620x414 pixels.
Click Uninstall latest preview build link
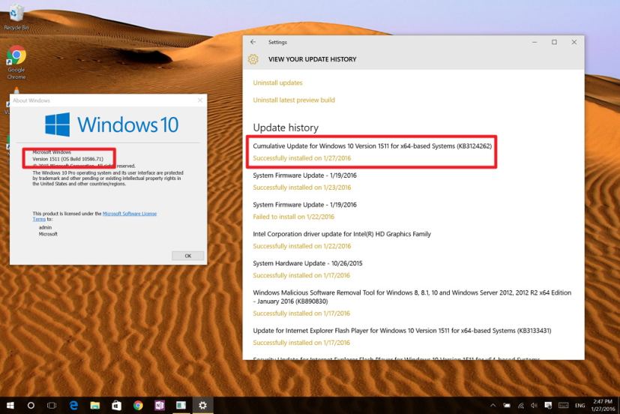pos(294,100)
